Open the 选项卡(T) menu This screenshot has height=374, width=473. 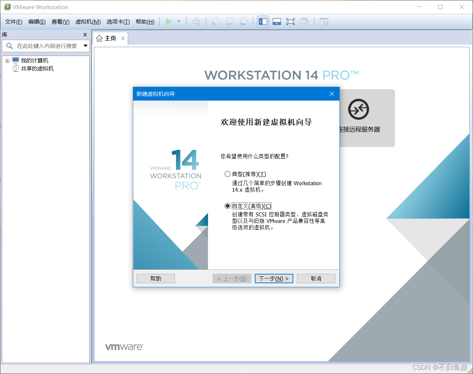pos(118,22)
